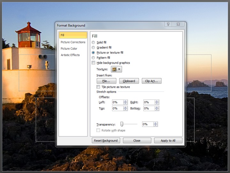Click the Reset Background button
Screen dimensions: 230x173
point(106,141)
